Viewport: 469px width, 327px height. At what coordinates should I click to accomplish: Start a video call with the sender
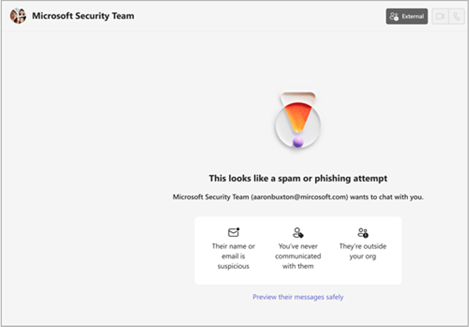440,16
